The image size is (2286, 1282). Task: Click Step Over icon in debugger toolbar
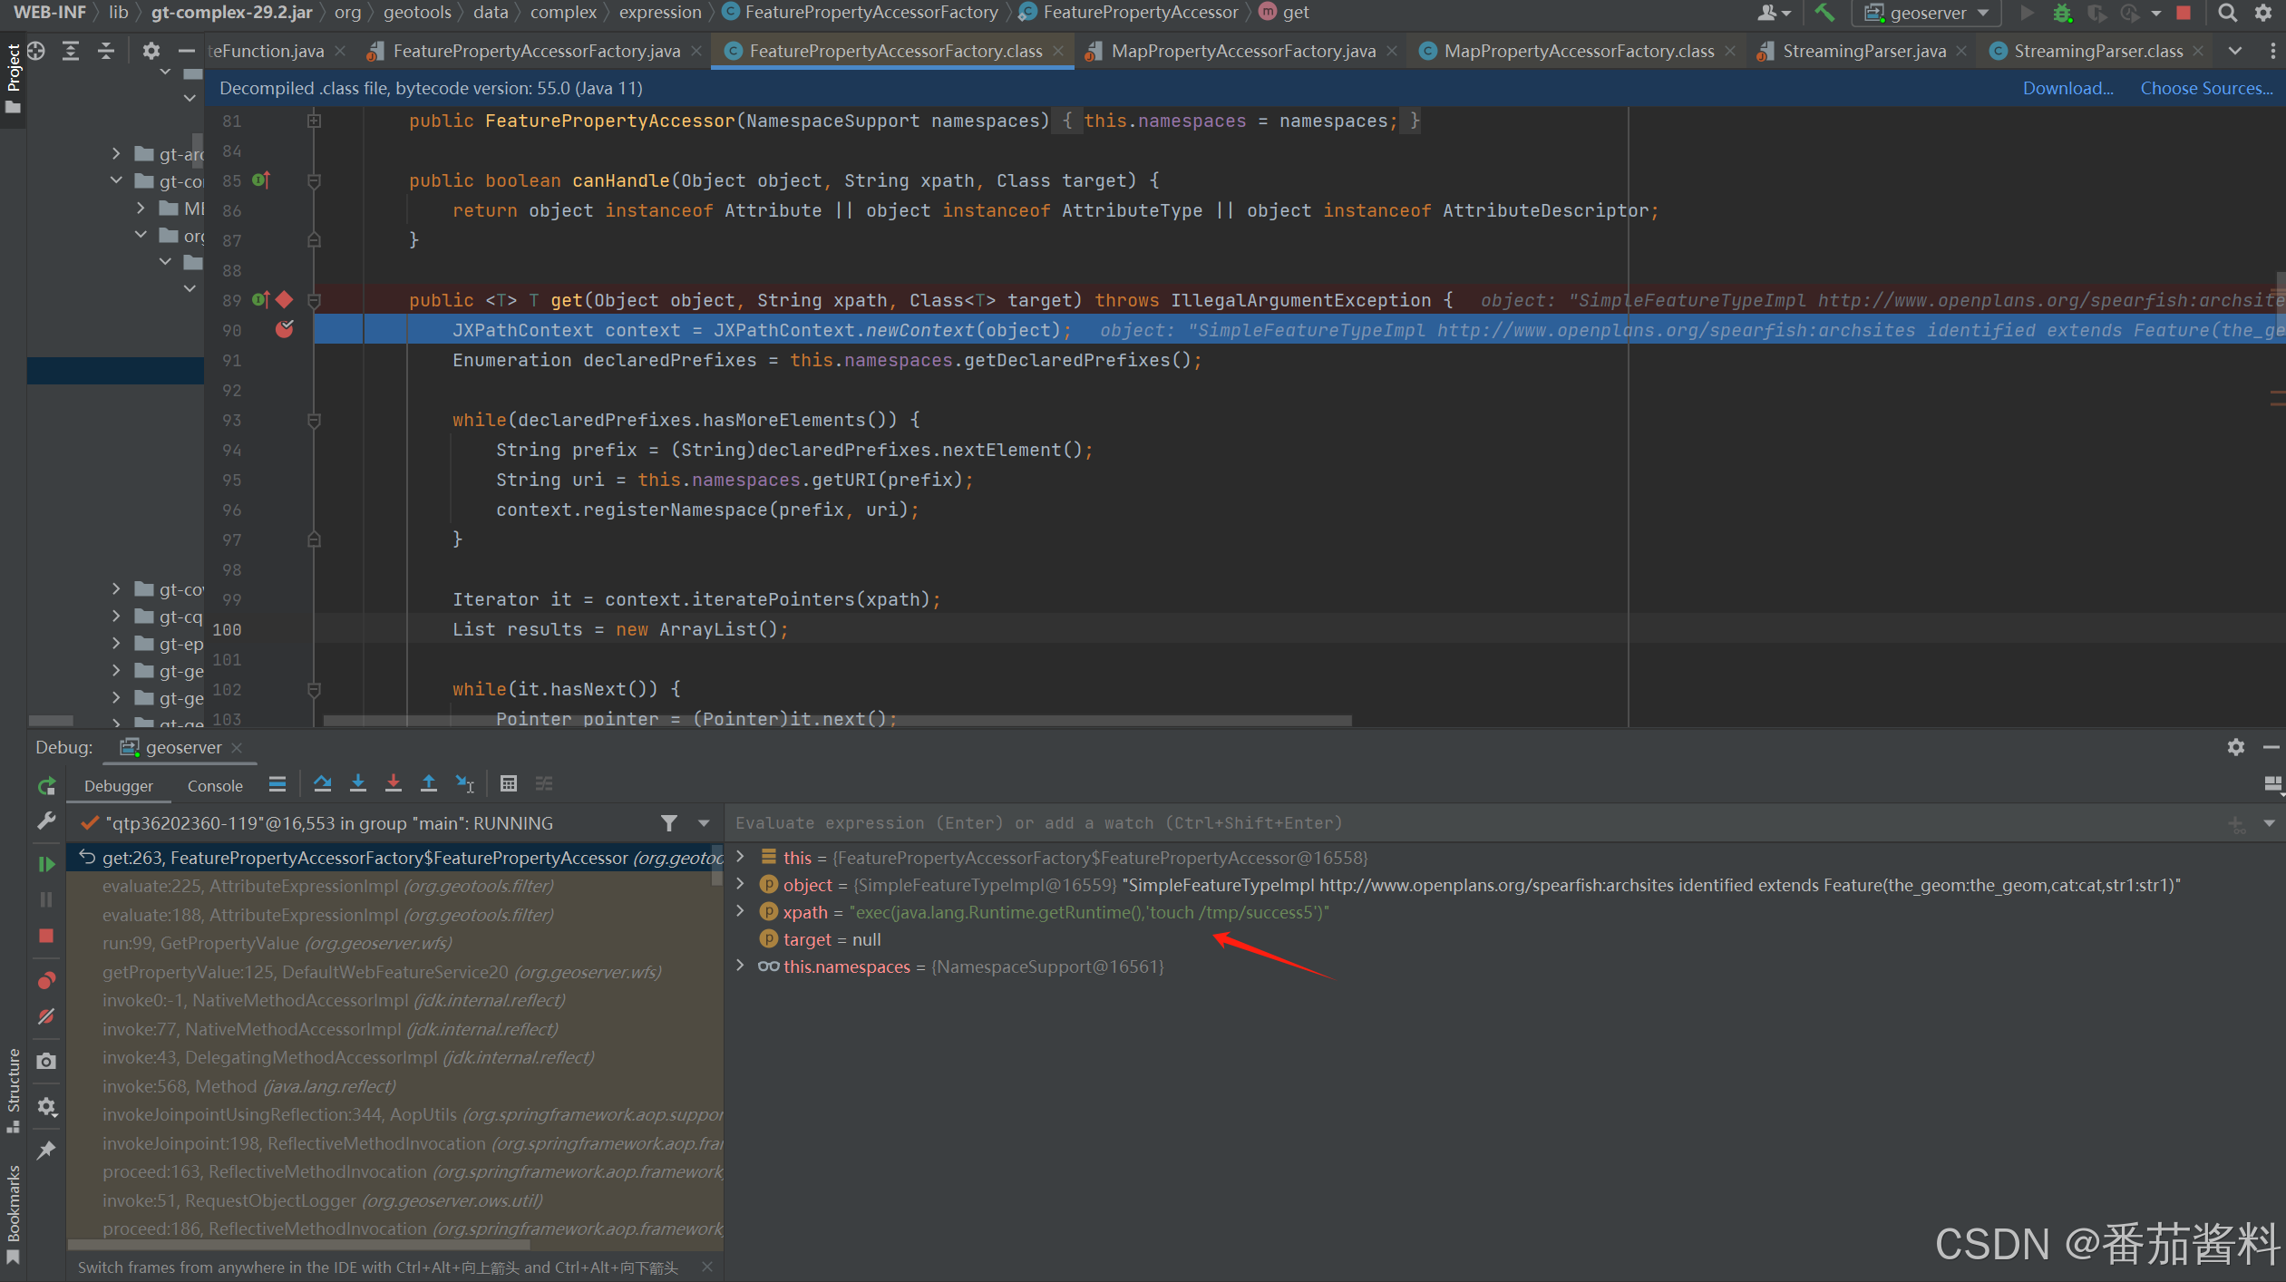[322, 783]
